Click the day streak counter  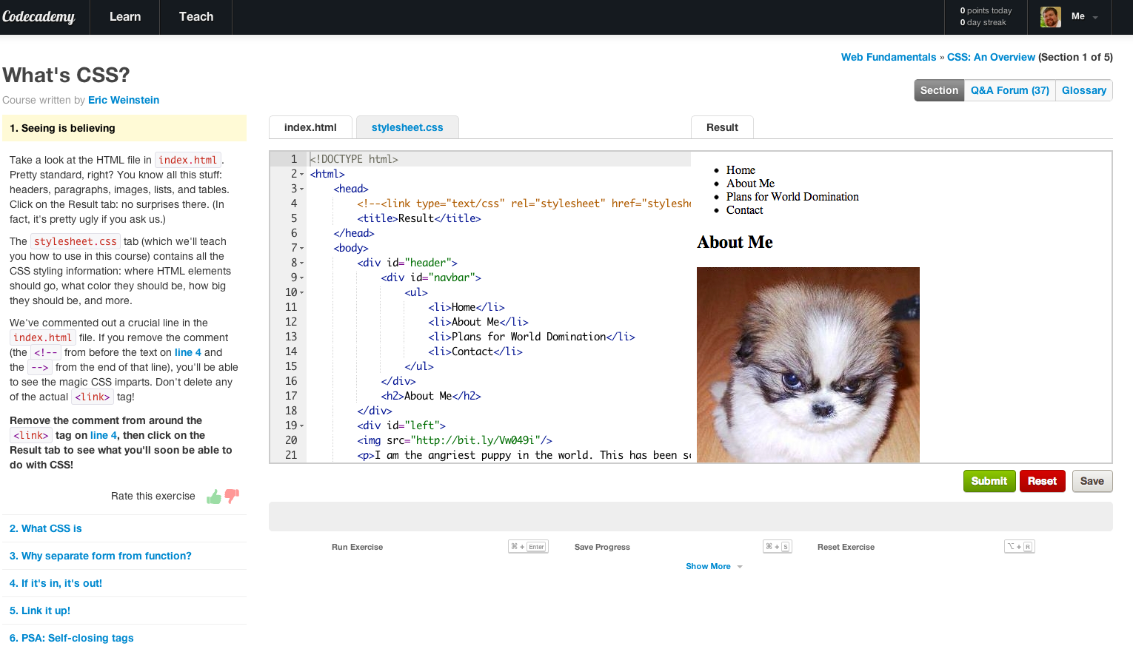pos(983,22)
